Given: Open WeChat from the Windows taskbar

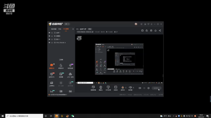Looking at the screenshot, I should pos(73,116).
